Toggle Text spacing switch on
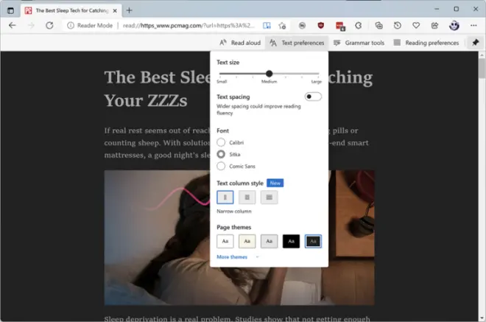Image resolution: width=486 pixels, height=322 pixels. (313, 97)
